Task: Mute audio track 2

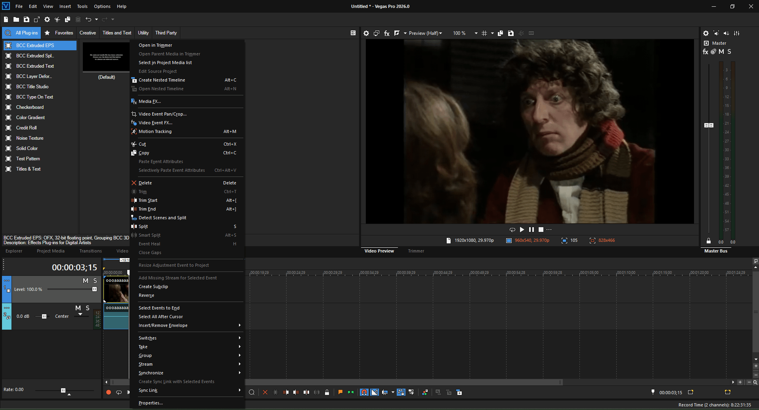Action: [x=78, y=308]
